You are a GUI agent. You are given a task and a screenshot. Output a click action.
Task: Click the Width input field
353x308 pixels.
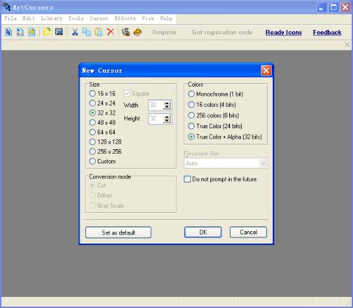click(x=156, y=105)
